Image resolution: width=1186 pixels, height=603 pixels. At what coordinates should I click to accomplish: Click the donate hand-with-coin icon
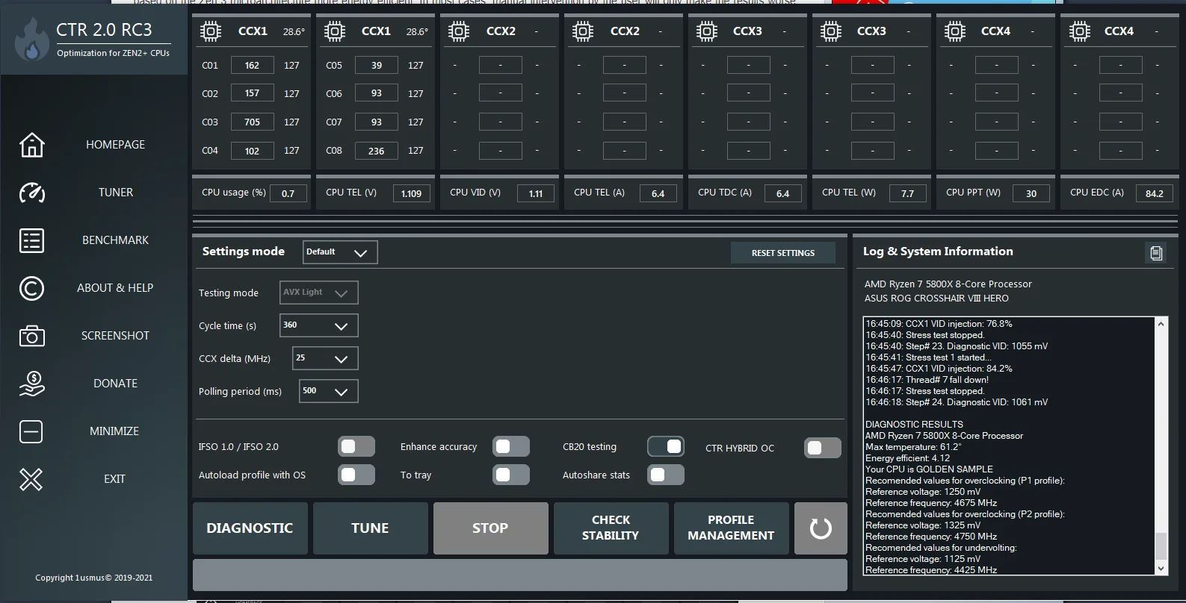(x=31, y=384)
